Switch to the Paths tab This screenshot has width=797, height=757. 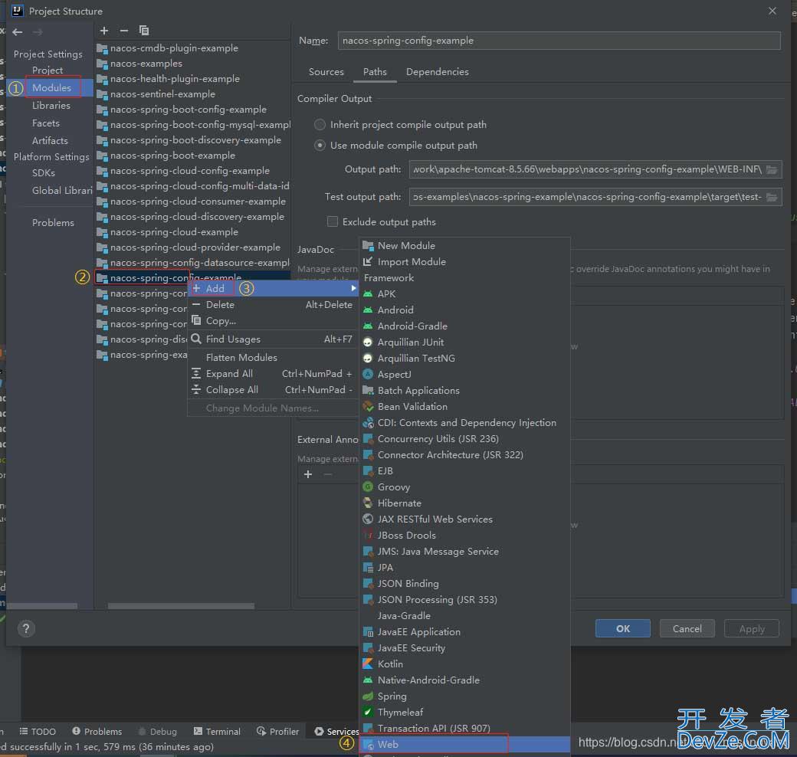(x=375, y=71)
